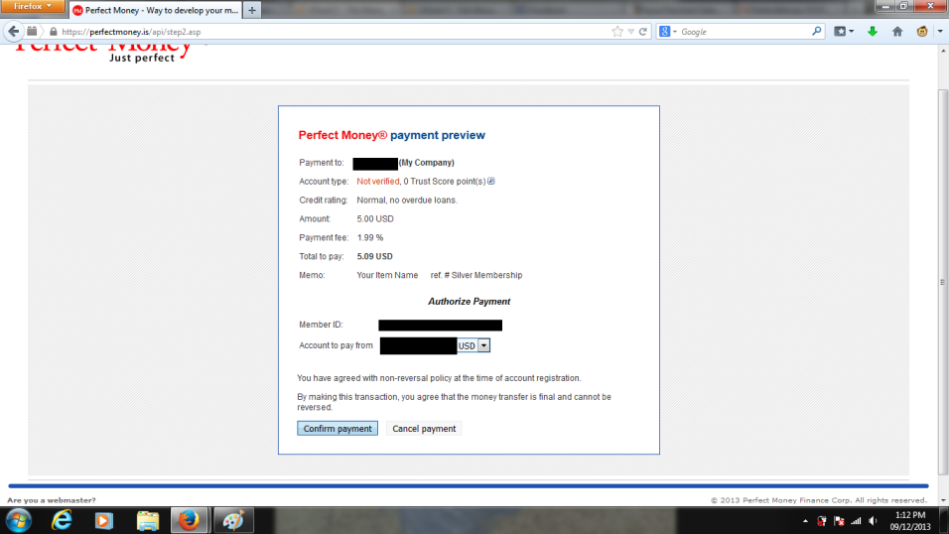The image size is (949, 534).
Task: Open the volume speaker tray icon
Action: tap(873, 521)
